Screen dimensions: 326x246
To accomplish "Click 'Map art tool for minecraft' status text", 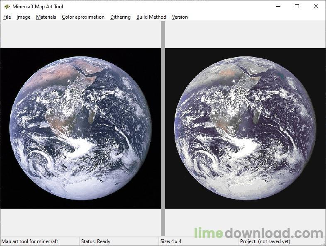I will [x=30, y=241].
